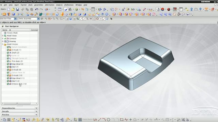218x122 pixels.
Task: Click the Redo arrow icon
Action: pyautogui.click(x=41, y=9)
